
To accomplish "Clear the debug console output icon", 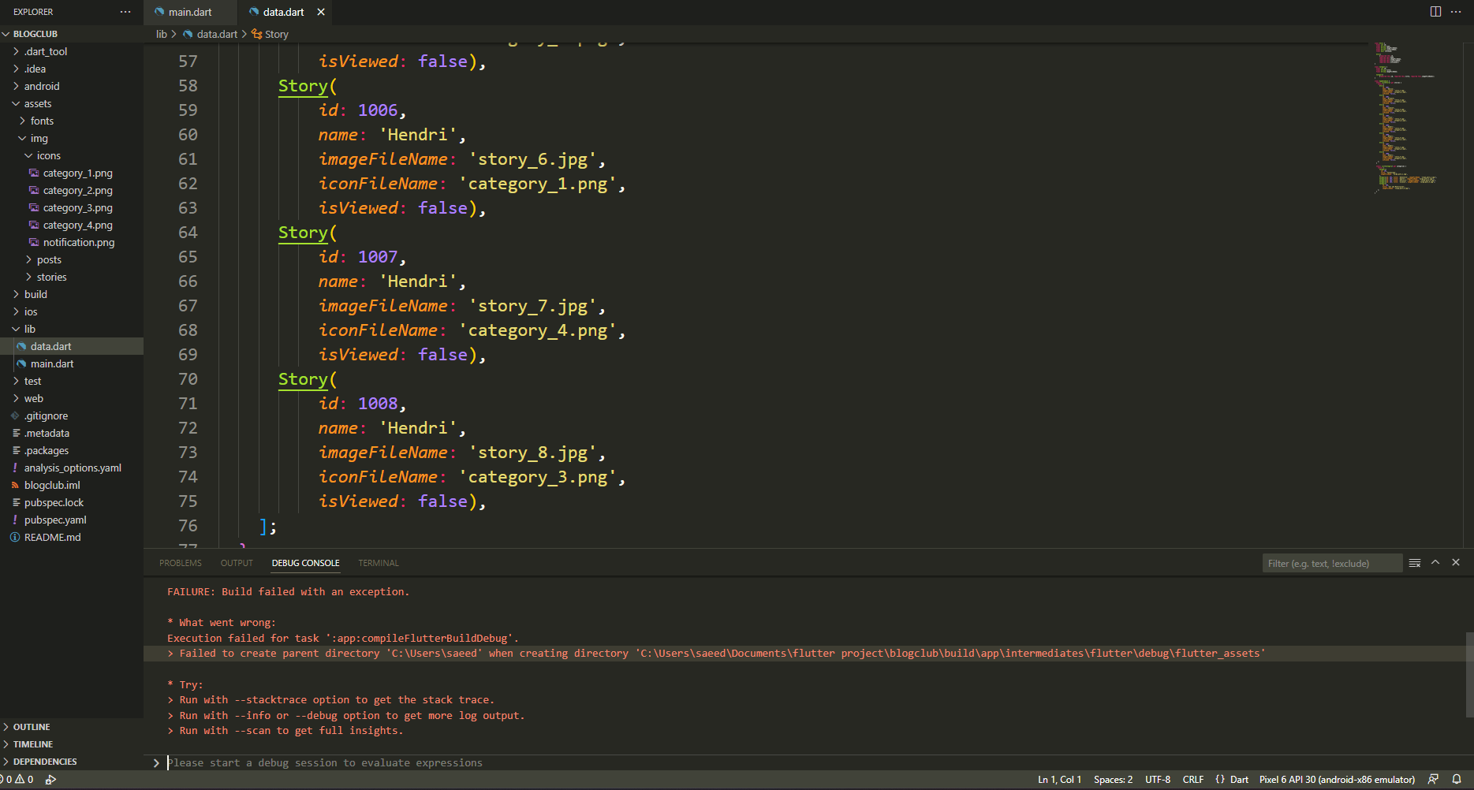I will [1415, 563].
